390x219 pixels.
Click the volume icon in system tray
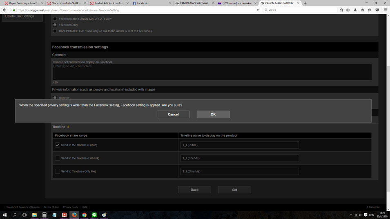[x=361, y=215]
